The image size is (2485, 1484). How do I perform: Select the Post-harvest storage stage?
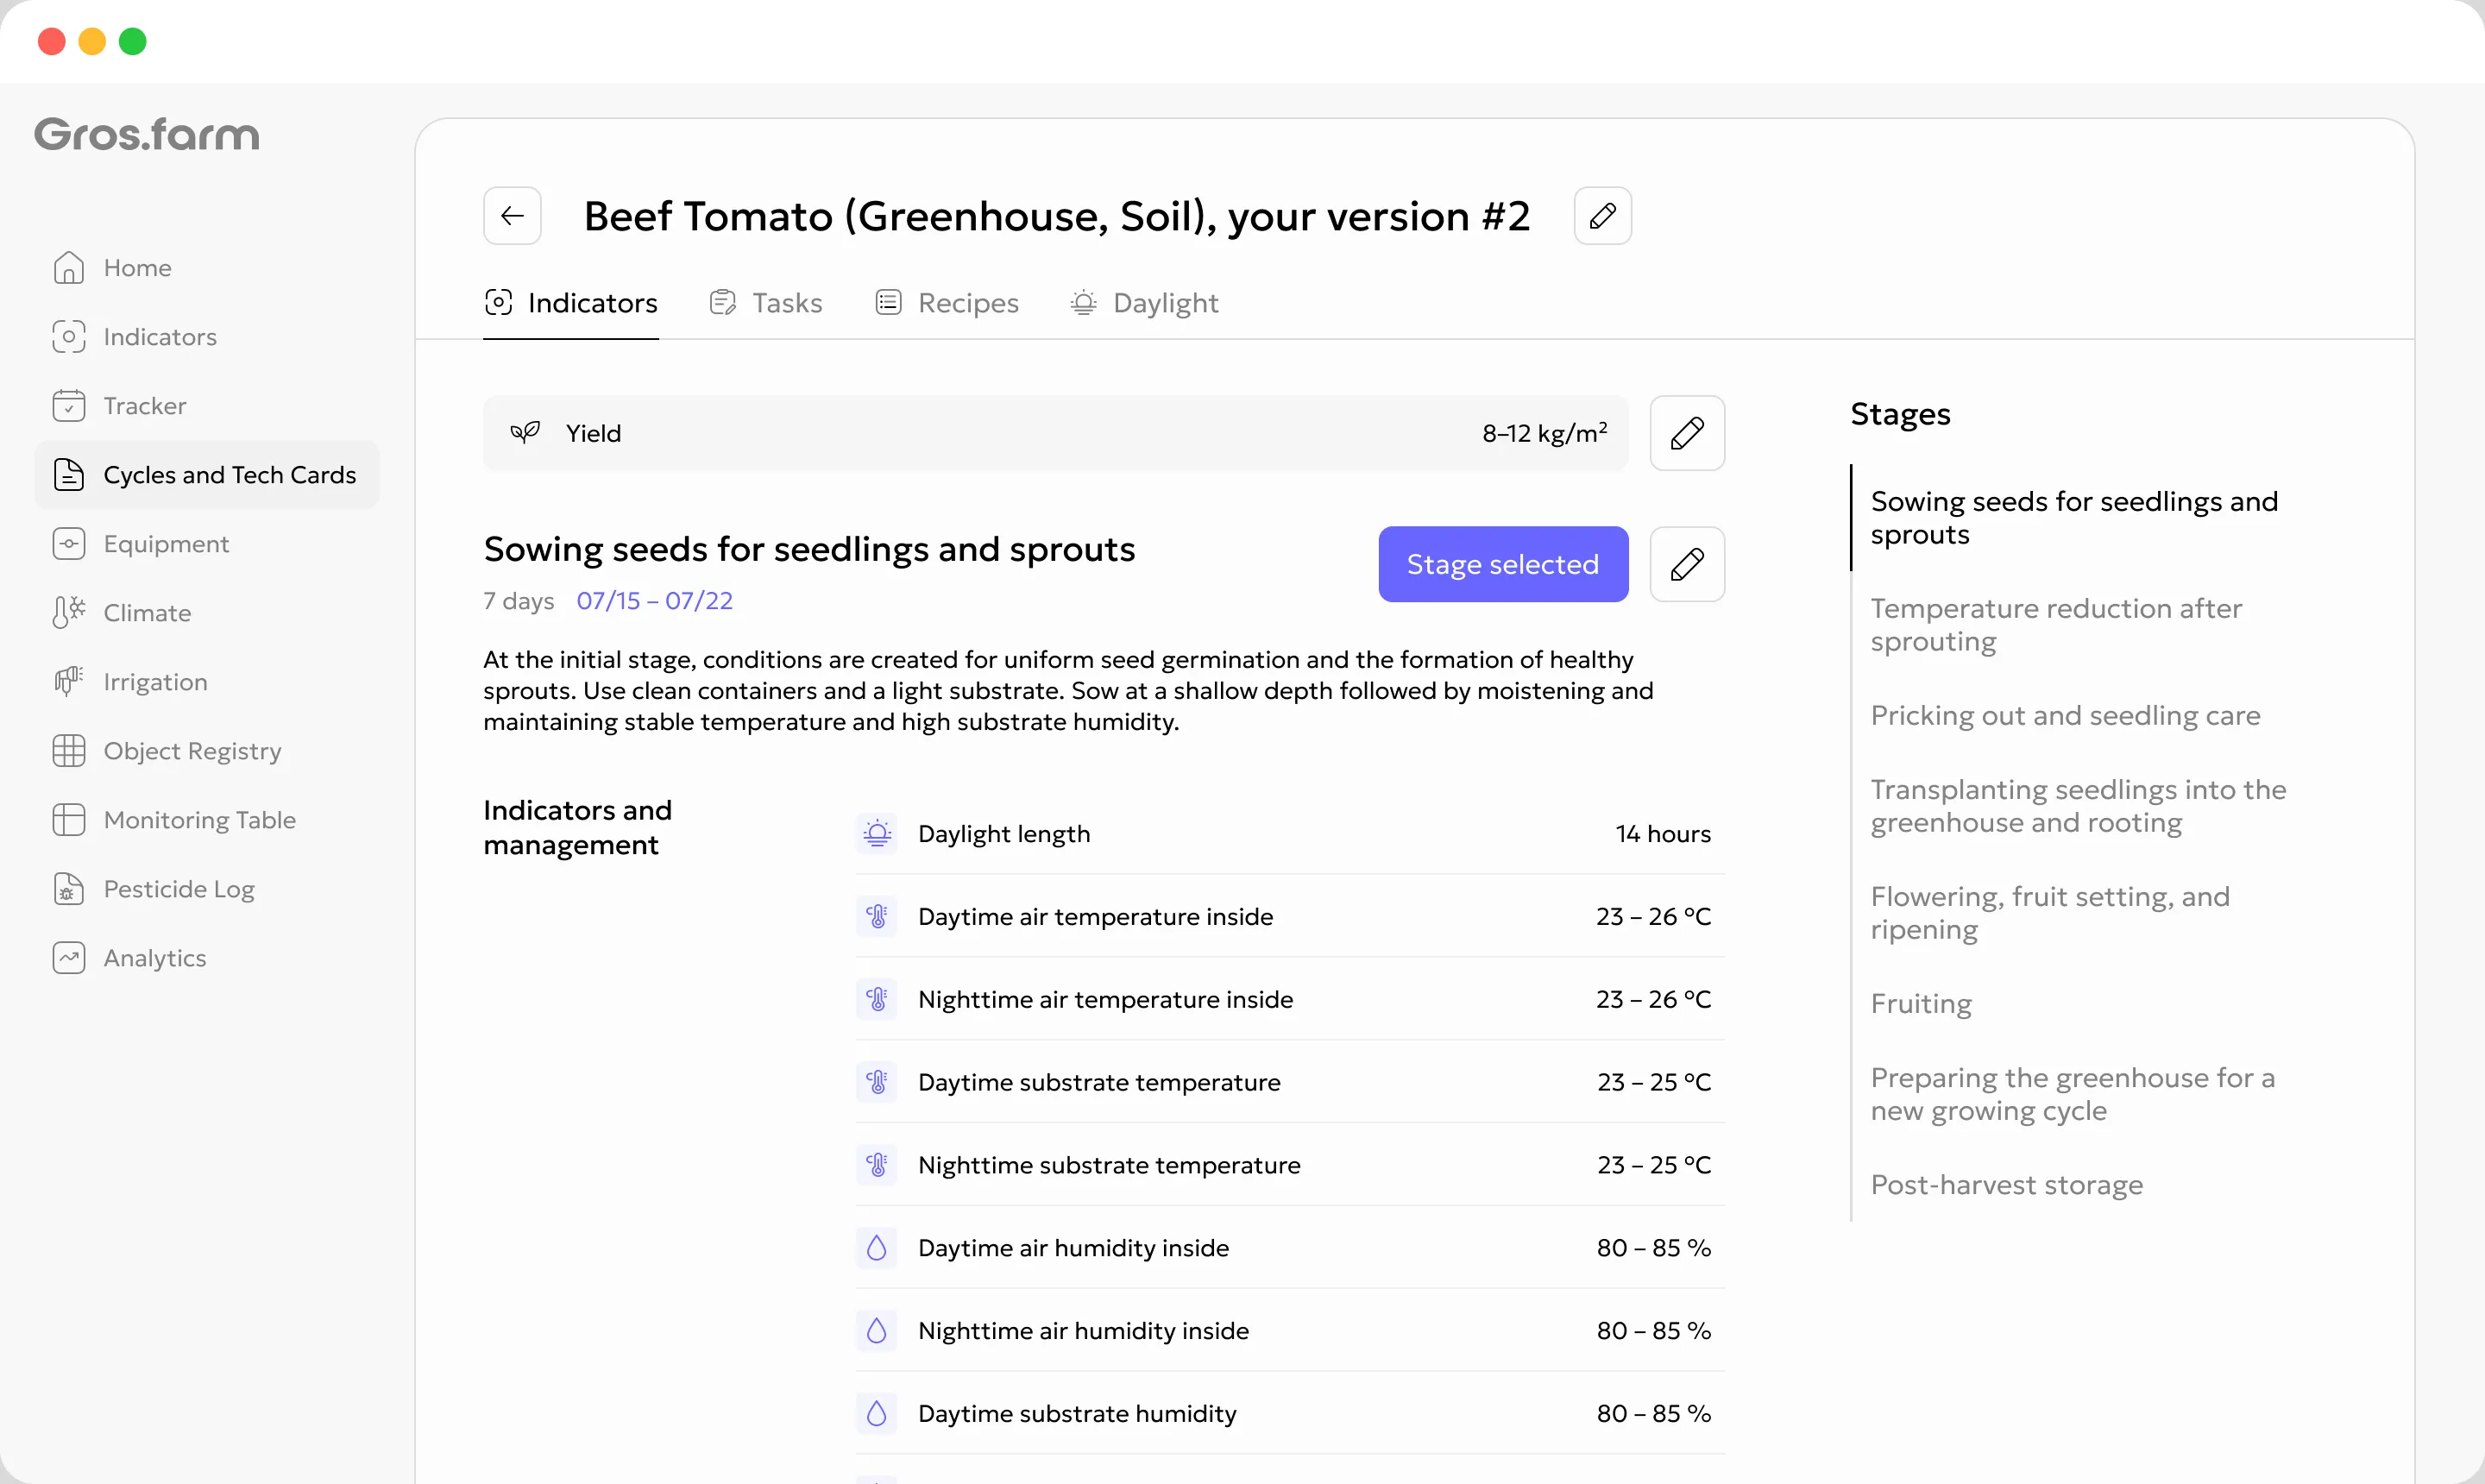pyautogui.click(x=2007, y=1185)
